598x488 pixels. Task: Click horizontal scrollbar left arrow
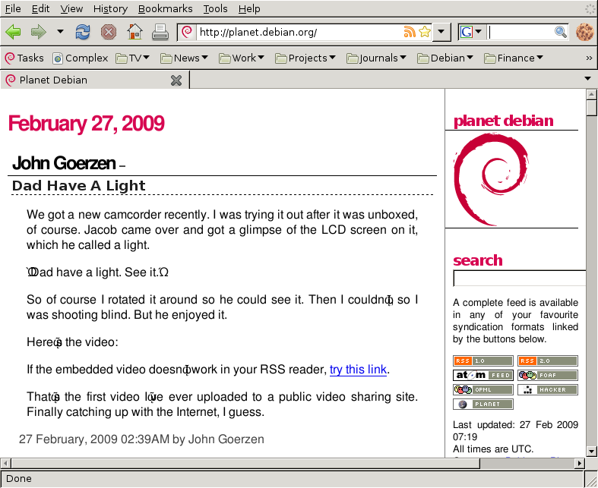click(5, 463)
